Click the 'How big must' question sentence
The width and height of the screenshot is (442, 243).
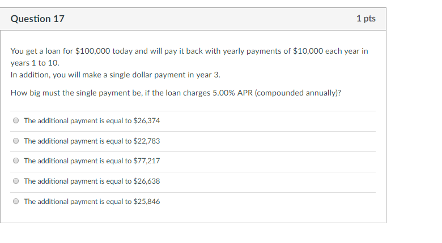coord(176,93)
